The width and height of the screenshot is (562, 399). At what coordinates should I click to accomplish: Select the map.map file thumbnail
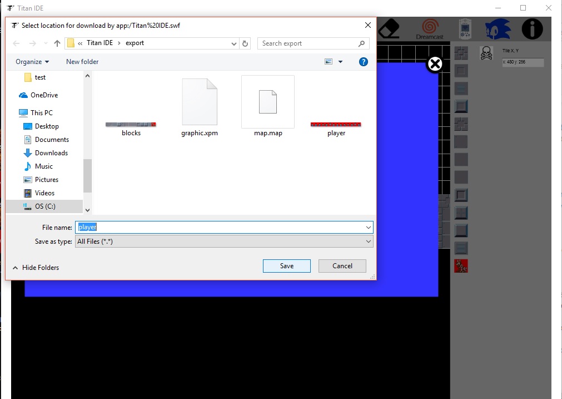tap(268, 106)
